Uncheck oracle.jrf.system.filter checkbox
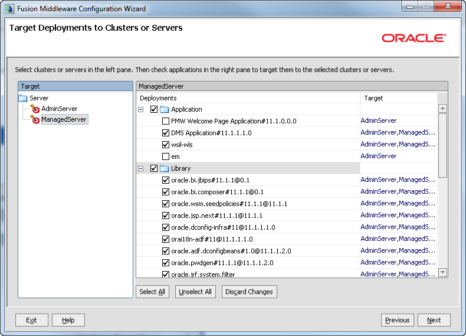This screenshot has height=336, width=466. pyautogui.click(x=166, y=274)
